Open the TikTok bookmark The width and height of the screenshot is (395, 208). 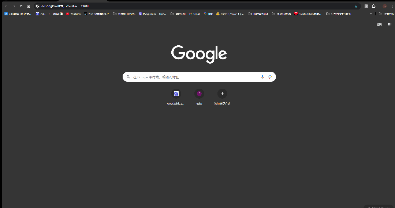pos(97,14)
